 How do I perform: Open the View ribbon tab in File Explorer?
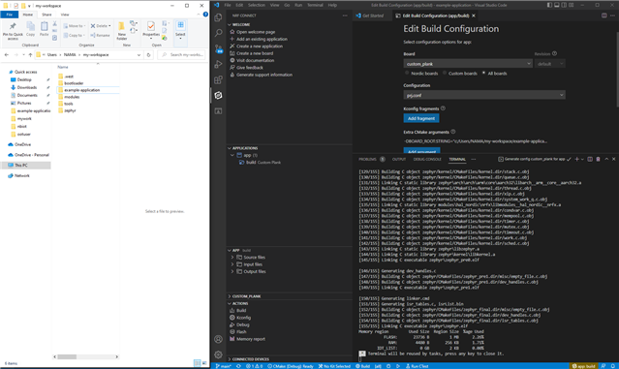tap(65, 15)
